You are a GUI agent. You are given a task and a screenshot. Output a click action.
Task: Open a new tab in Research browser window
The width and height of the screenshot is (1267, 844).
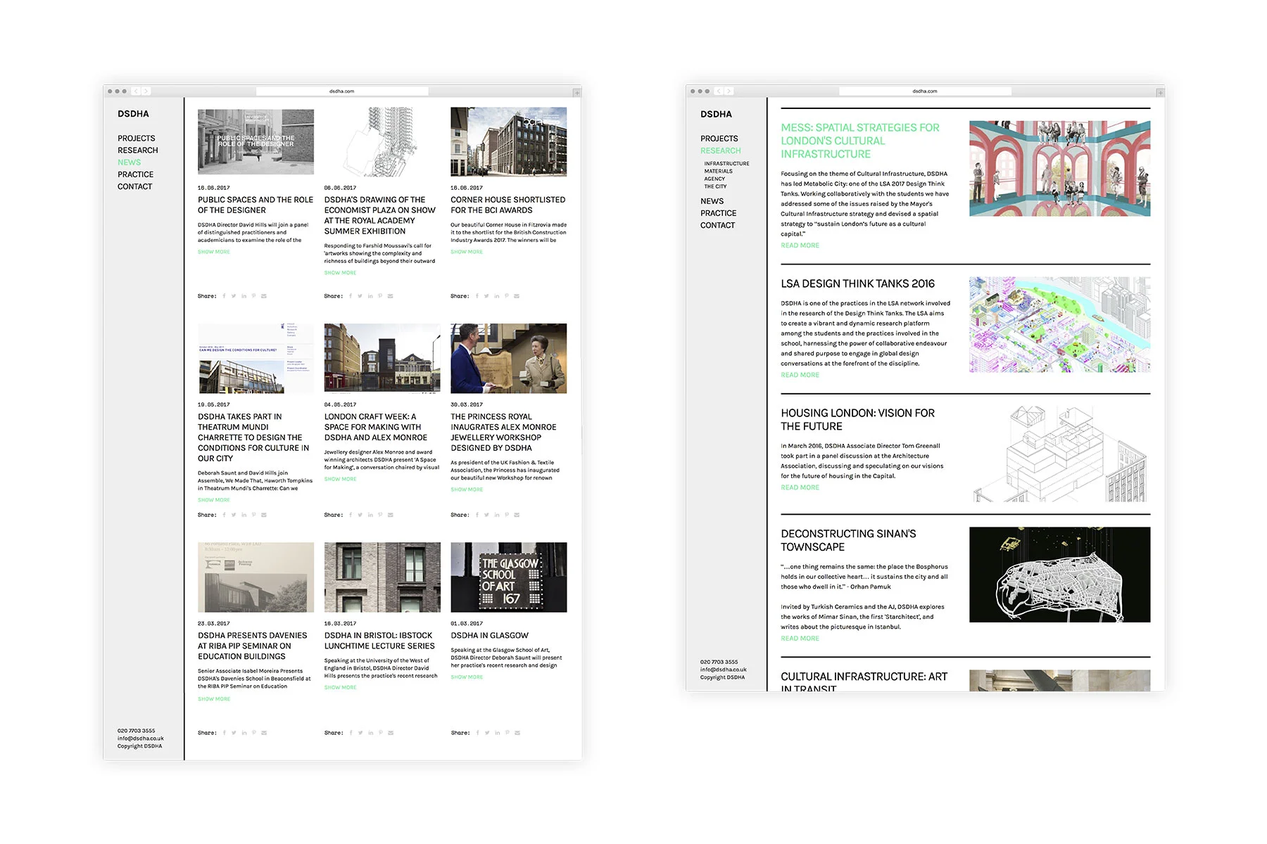click(1160, 92)
